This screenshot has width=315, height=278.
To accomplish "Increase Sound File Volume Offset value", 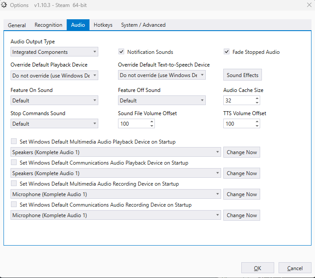I will 152,121.
